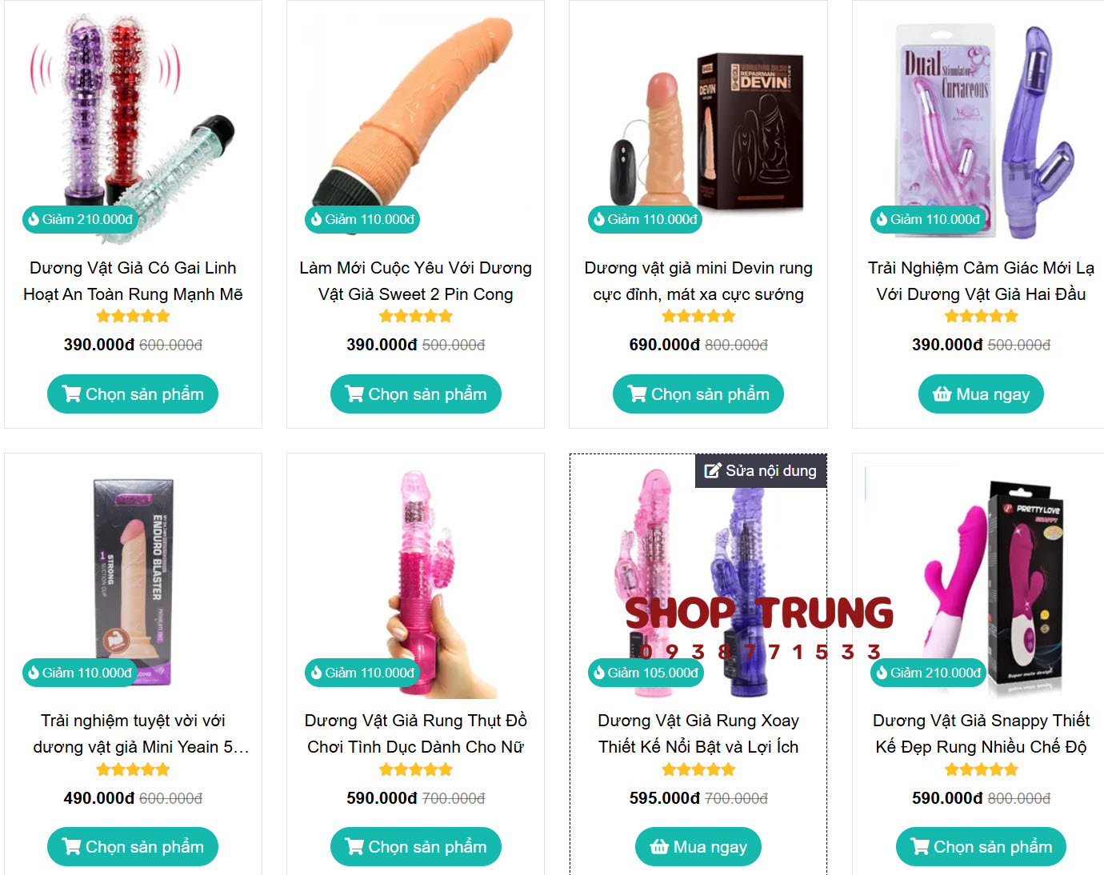The width and height of the screenshot is (1104, 875).
Task: Click the flame icon on the Snappy "Giảm 210.000đ" badge
Action: 881,673
